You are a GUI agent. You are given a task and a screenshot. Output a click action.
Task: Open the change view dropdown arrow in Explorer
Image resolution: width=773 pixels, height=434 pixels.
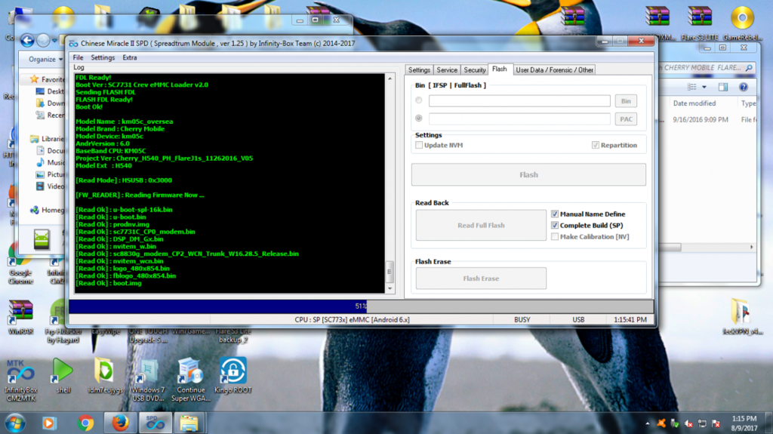[x=706, y=88]
